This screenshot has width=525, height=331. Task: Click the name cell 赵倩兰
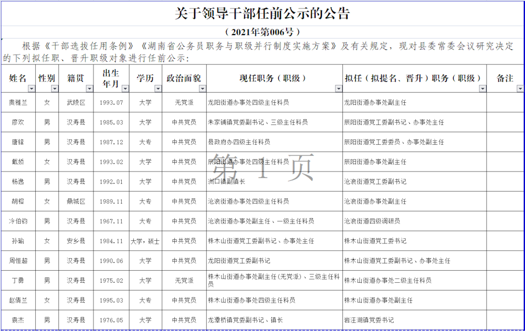[x=18, y=300]
